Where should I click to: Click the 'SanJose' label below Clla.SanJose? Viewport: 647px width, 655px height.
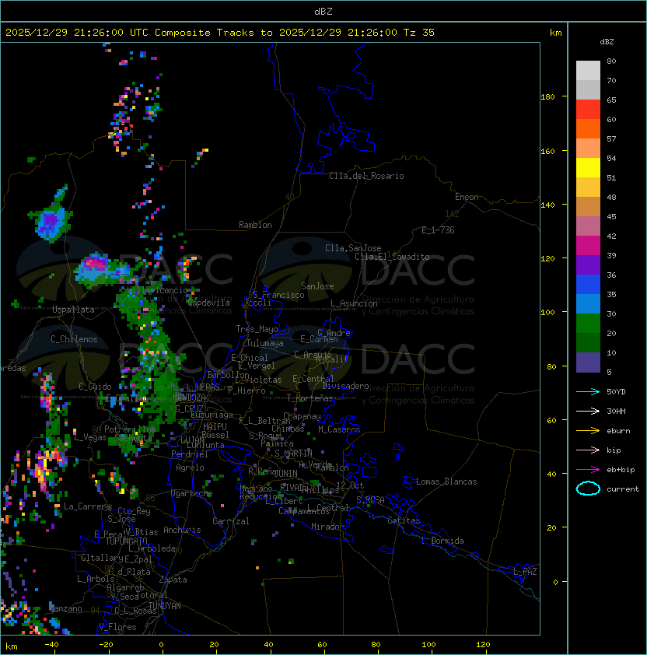[x=317, y=286]
